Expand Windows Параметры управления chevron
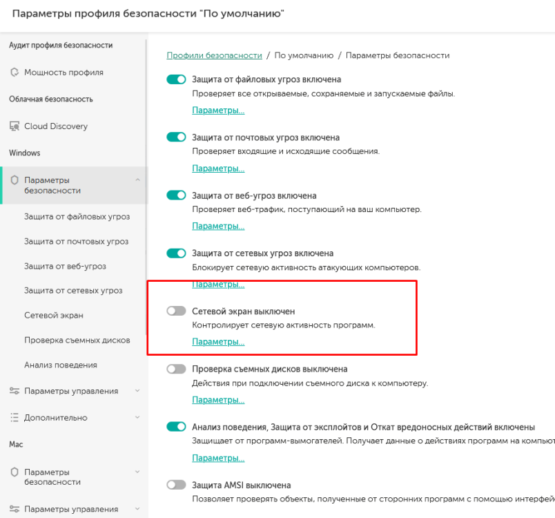 click(x=137, y=391)
